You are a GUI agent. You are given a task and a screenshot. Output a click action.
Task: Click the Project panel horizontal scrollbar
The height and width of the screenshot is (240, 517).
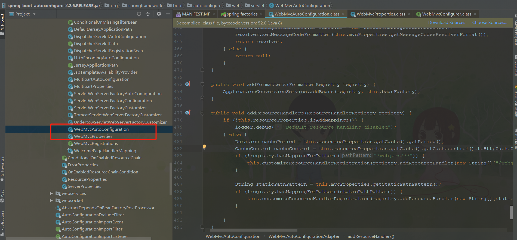point(78,238)
